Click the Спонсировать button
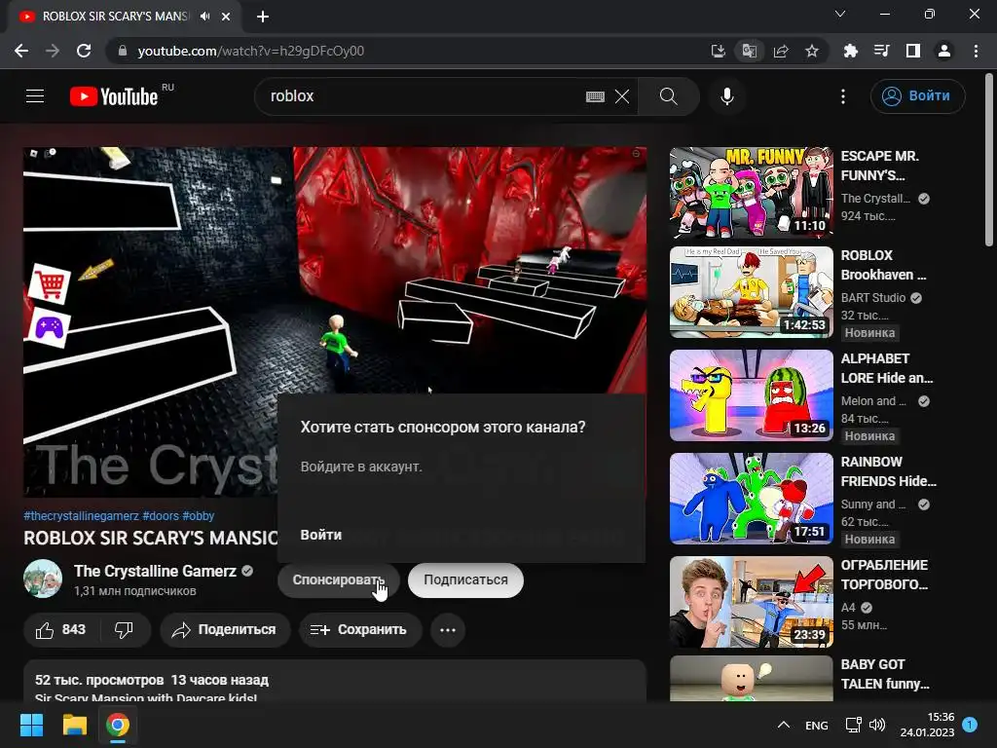Viewport: 997px width, 748px height. coord(338,580)
